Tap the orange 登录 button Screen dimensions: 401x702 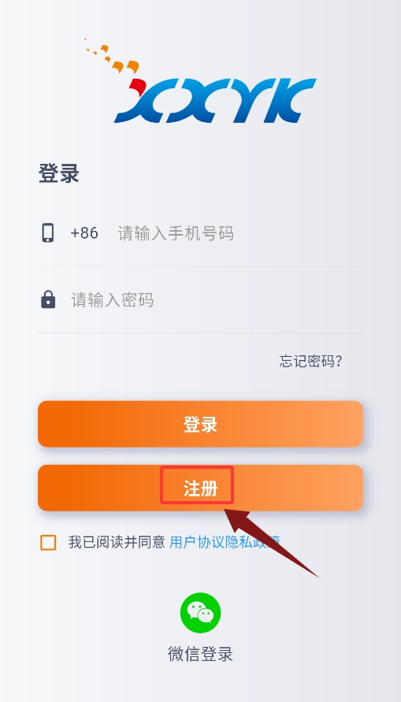(x=200, y=424)
